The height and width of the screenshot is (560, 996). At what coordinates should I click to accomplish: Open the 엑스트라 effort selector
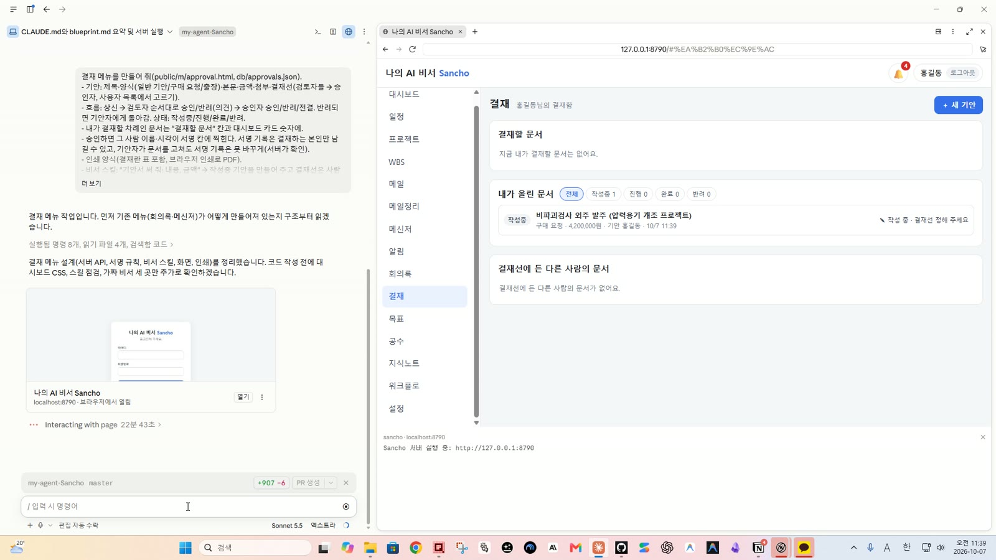click(x=323, y=525)
